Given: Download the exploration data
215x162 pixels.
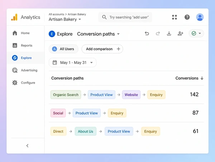Looking at the screenshot, I should coord(169,33).
